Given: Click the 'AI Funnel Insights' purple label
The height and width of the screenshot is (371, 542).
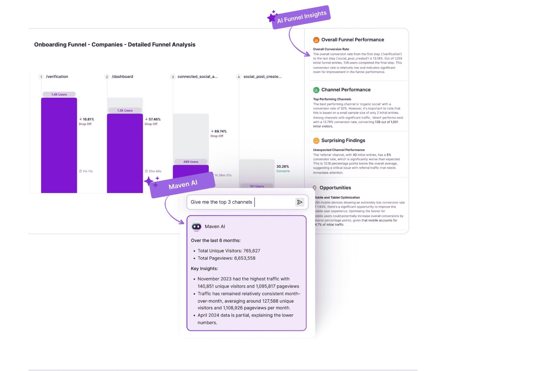Looking at the screenshot, I should 301,17.
